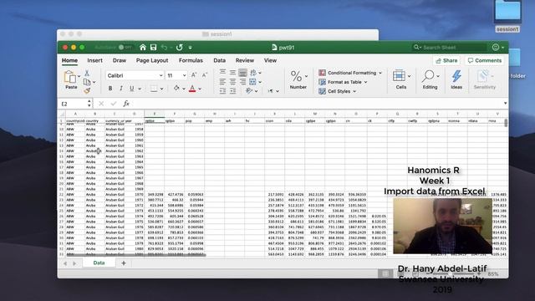
Task: Activate the Format Painter brush
Action: pyautogui.click(x=87, y=90)
